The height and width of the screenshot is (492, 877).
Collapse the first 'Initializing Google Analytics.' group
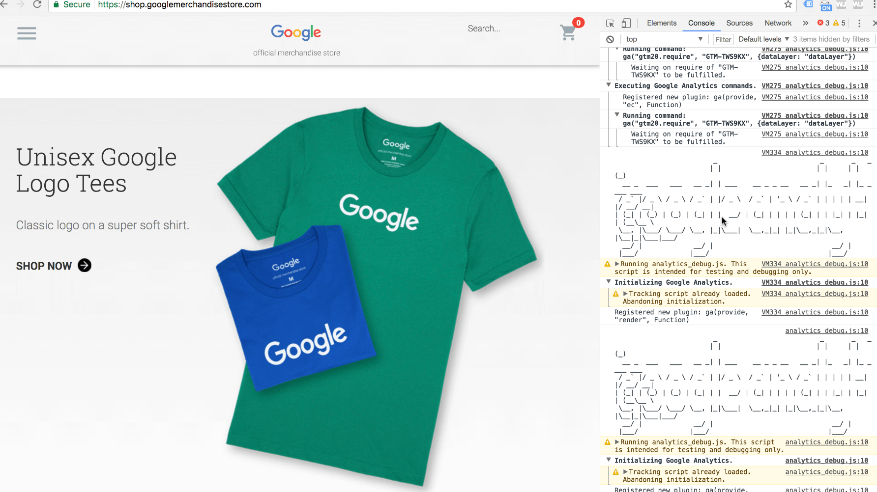(609, 282)
